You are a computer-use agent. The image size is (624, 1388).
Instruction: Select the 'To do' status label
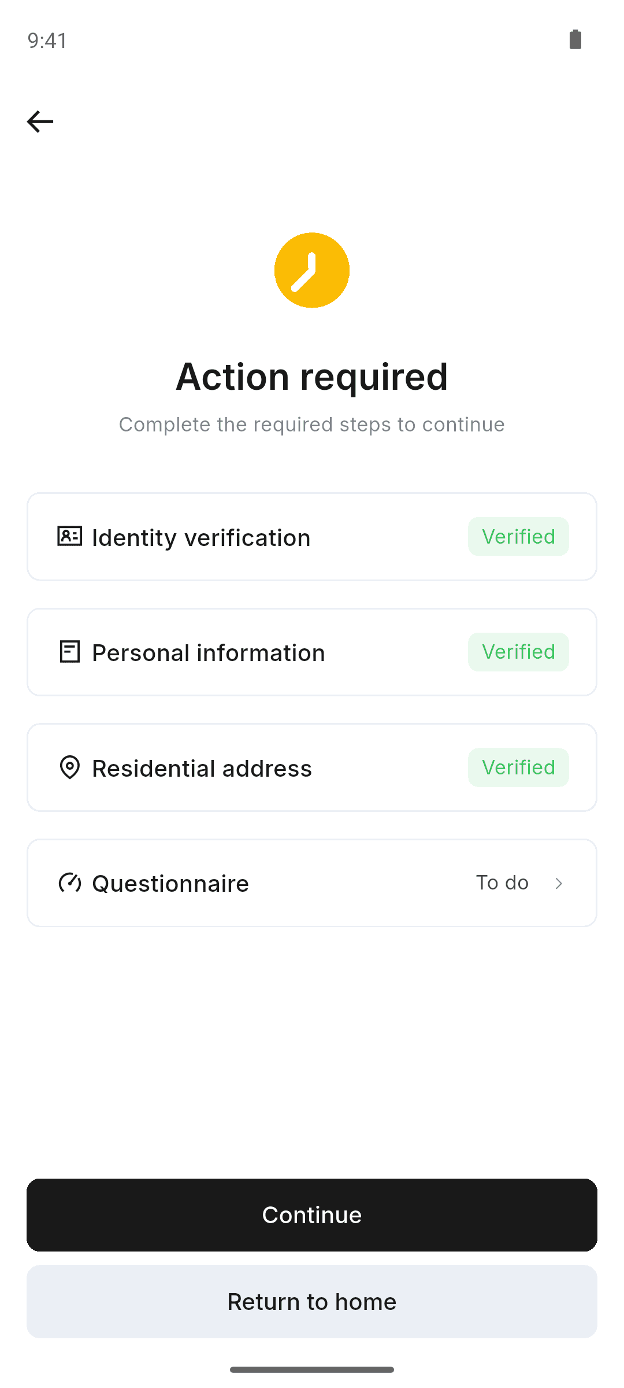tap(502, 883)
